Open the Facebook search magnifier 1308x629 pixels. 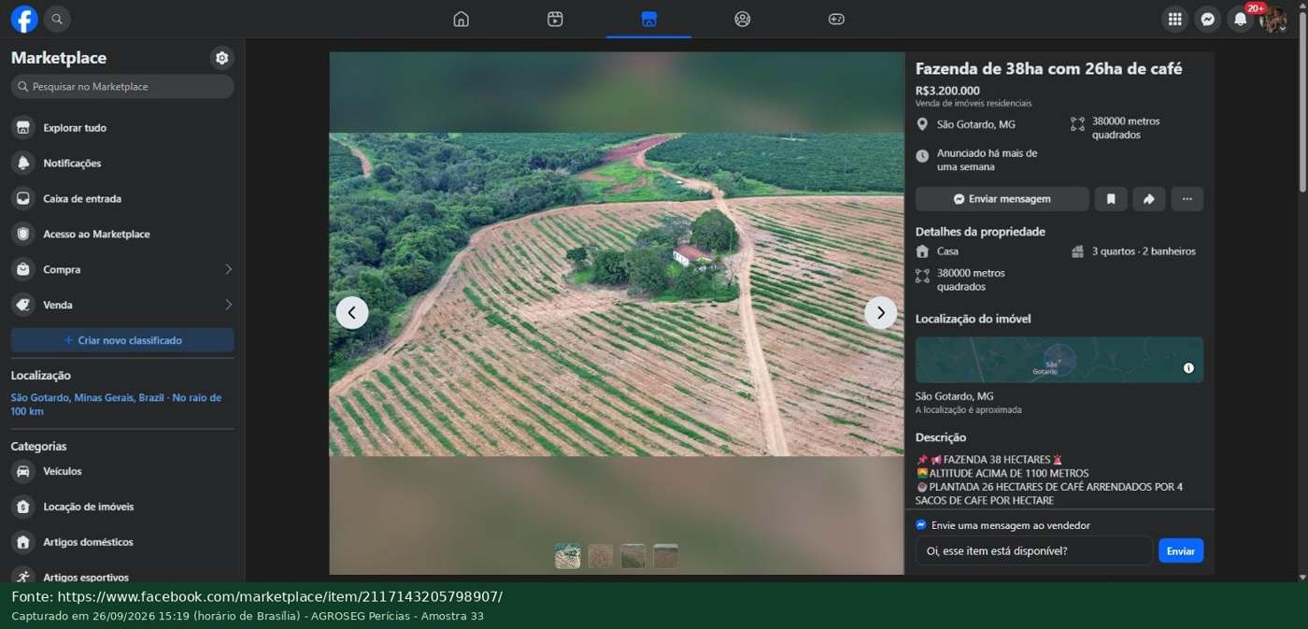57,19
